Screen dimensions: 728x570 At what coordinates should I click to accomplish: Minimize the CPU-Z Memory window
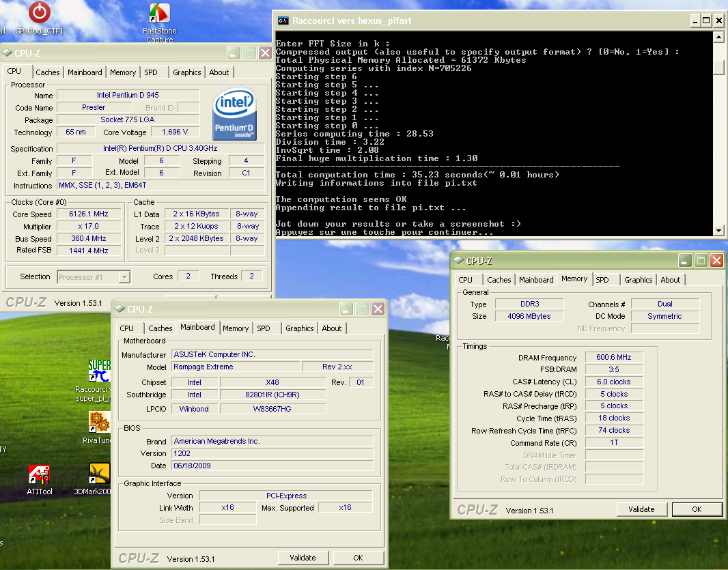pos(685,260)
